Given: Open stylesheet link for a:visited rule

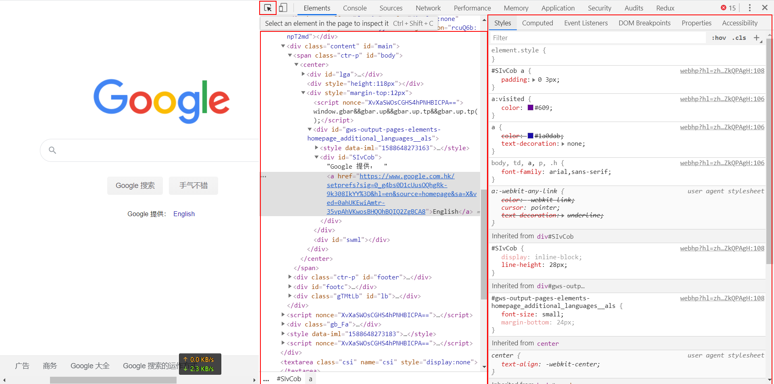Looking at the screenshot, I should click(722, 99).
